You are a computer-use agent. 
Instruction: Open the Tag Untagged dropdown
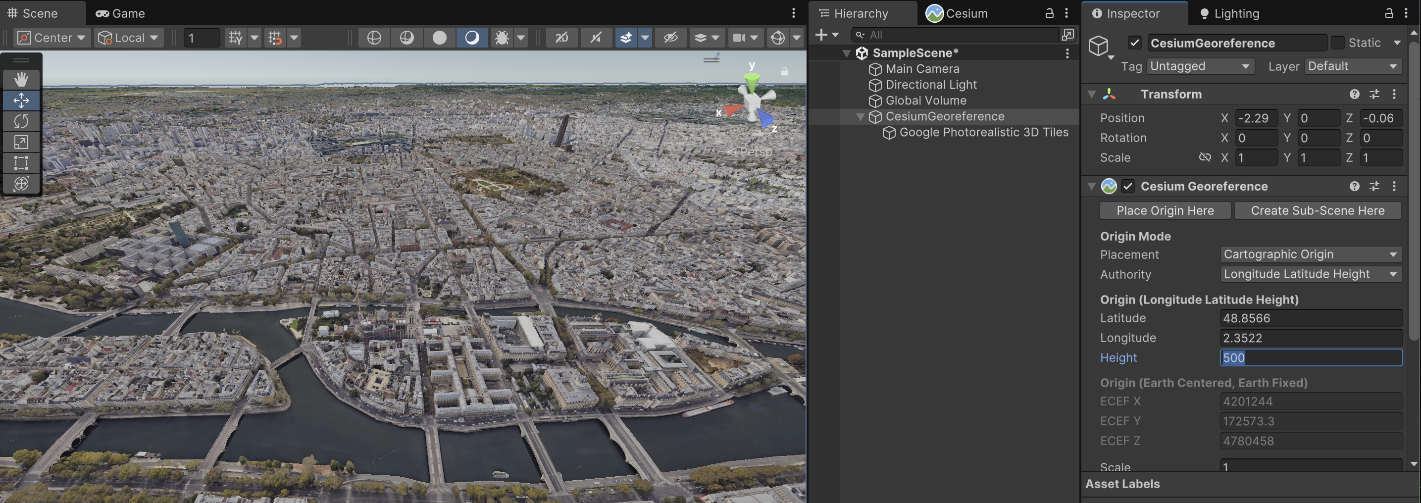click(x=1200, y=66)
